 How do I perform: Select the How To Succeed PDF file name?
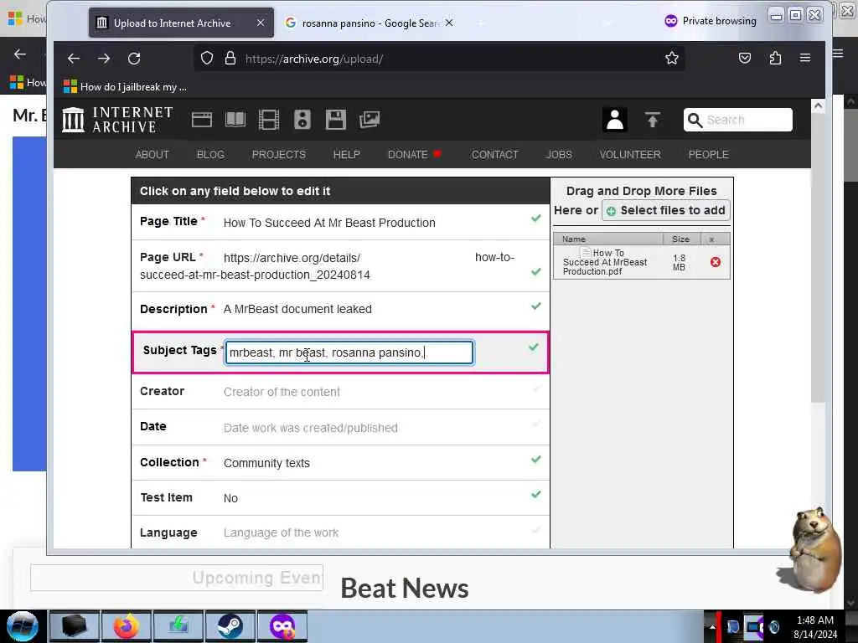605,262
